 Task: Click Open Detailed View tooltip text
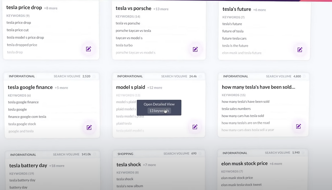[159, 104]
